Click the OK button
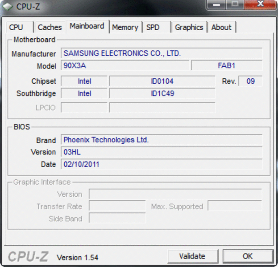 248,256
